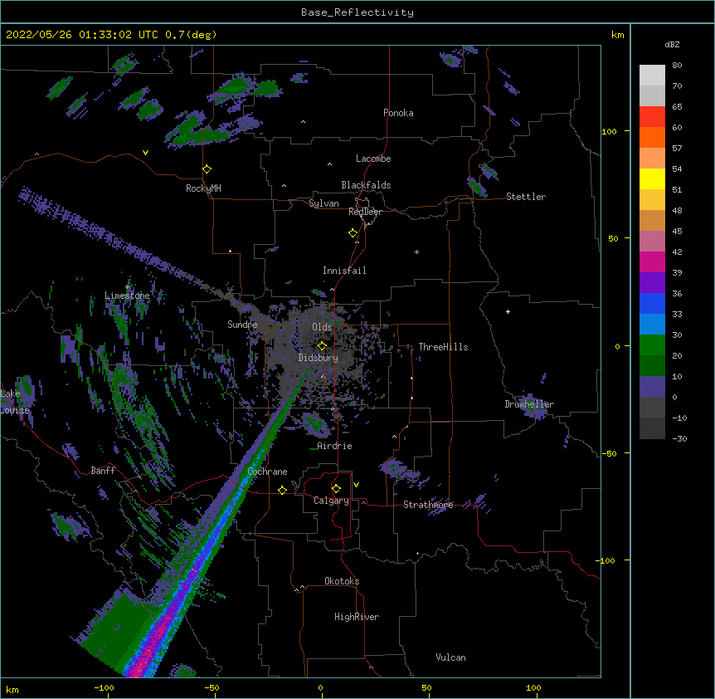Select the green 30-20 dBZ legend swatch
Viewport: 715px width, 699px height.
click(x=652, y=345)
